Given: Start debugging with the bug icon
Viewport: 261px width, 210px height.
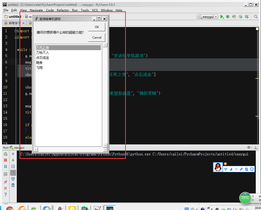Looking at the screenshot, I should click(x=228, y=17).
